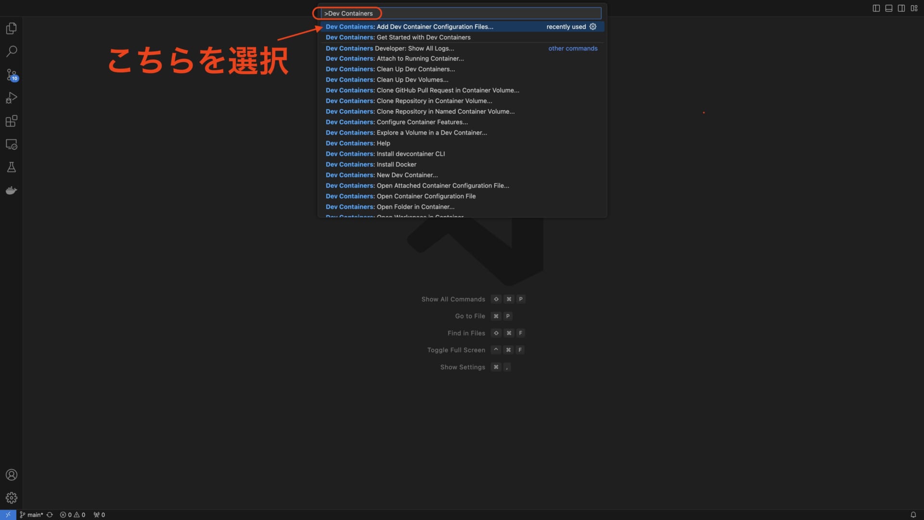
Task: Click the Go to File label
Action: [x=470, y=316]
